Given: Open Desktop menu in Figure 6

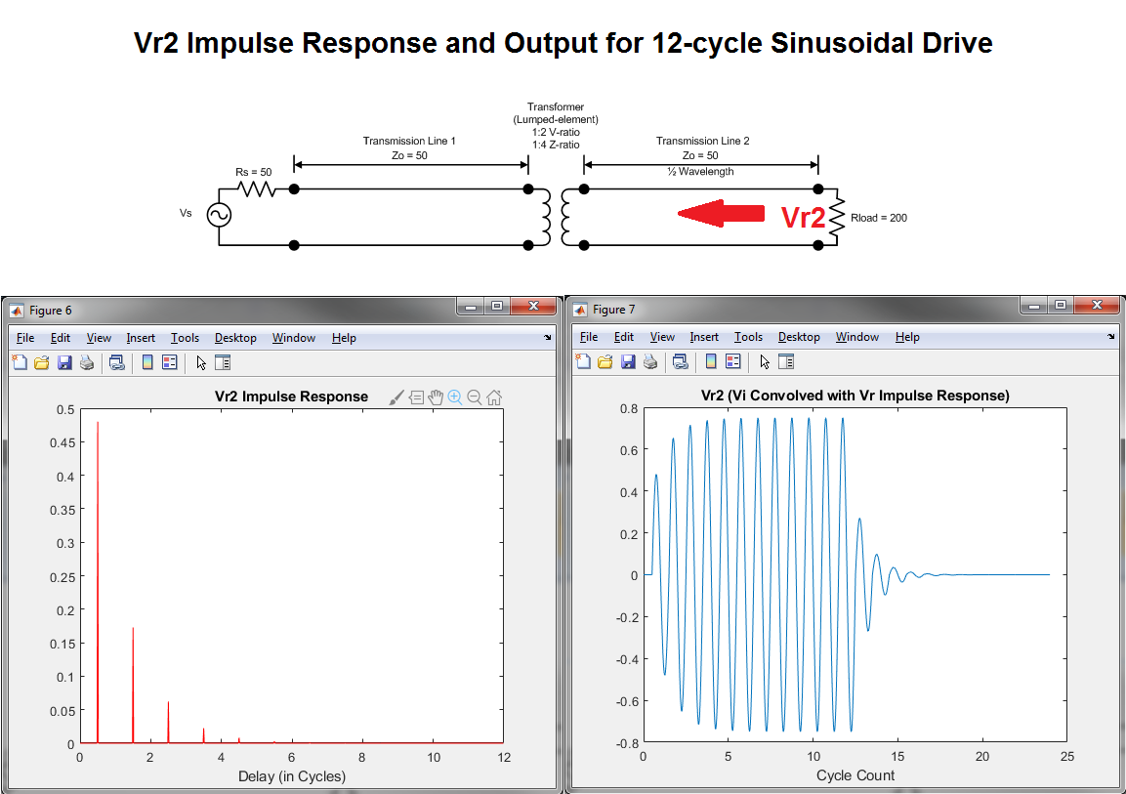Looking at the screenshot, I should pos(235,338).
